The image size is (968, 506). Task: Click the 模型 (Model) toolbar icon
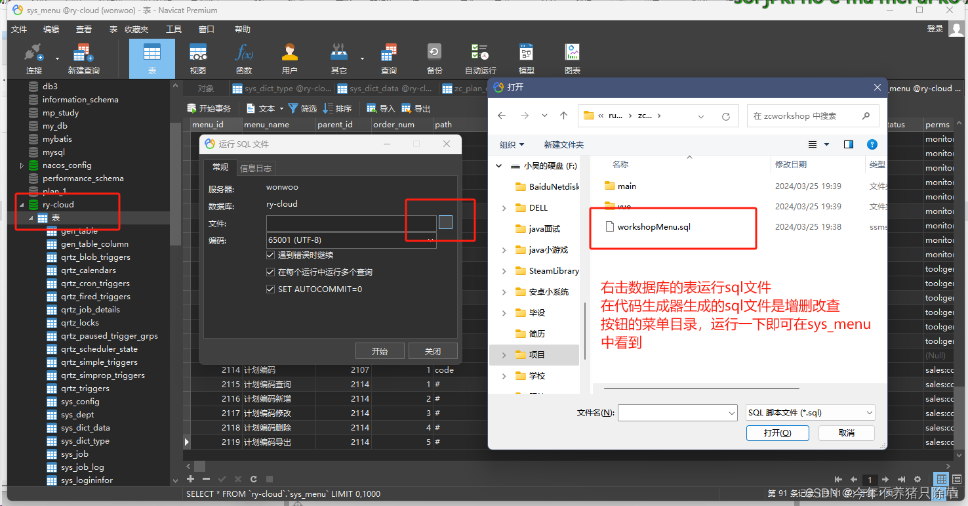click(526, 58)
